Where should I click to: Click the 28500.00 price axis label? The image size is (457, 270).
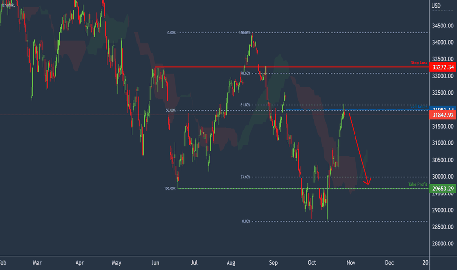(443, 227)
